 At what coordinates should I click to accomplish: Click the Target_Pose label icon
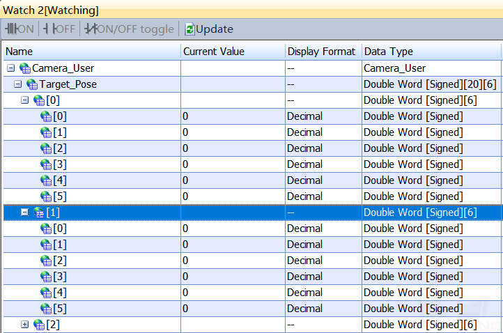click(x=32, y=84)
